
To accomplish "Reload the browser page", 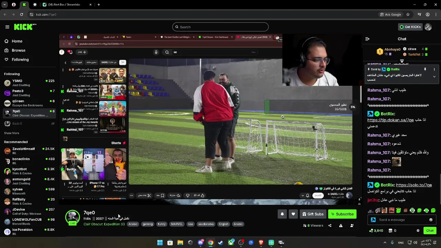I will pyautogui.click(x=21, y=14).
